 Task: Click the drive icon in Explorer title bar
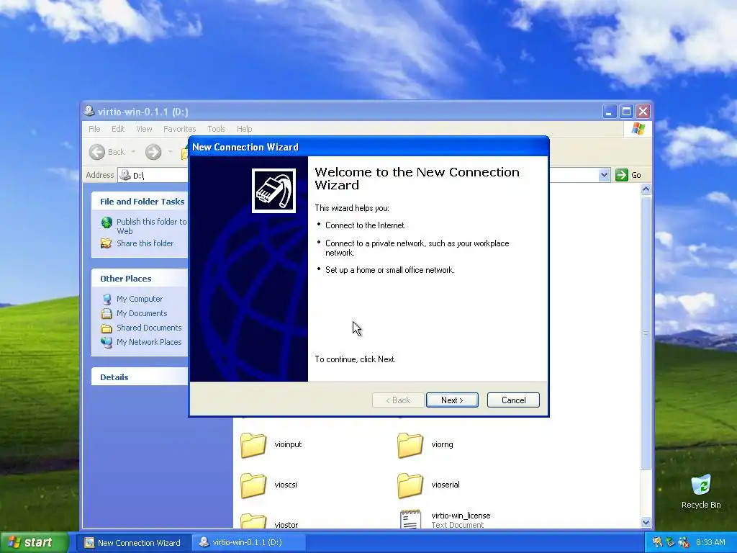tap(89, 112)
